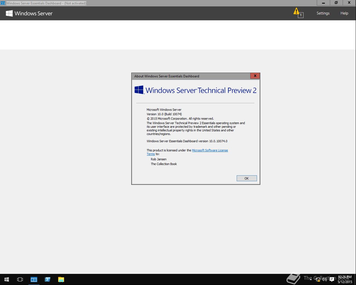Click the "Rob Jansen" licensee name
Image resolution: width=356 pixels, height=285 pixels.
point(159,159)
